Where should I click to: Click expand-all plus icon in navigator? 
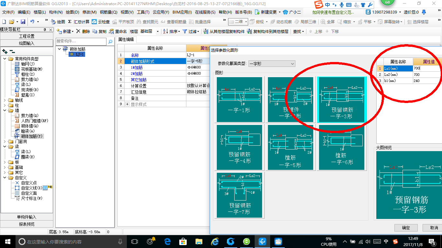[x=5, y=51]
